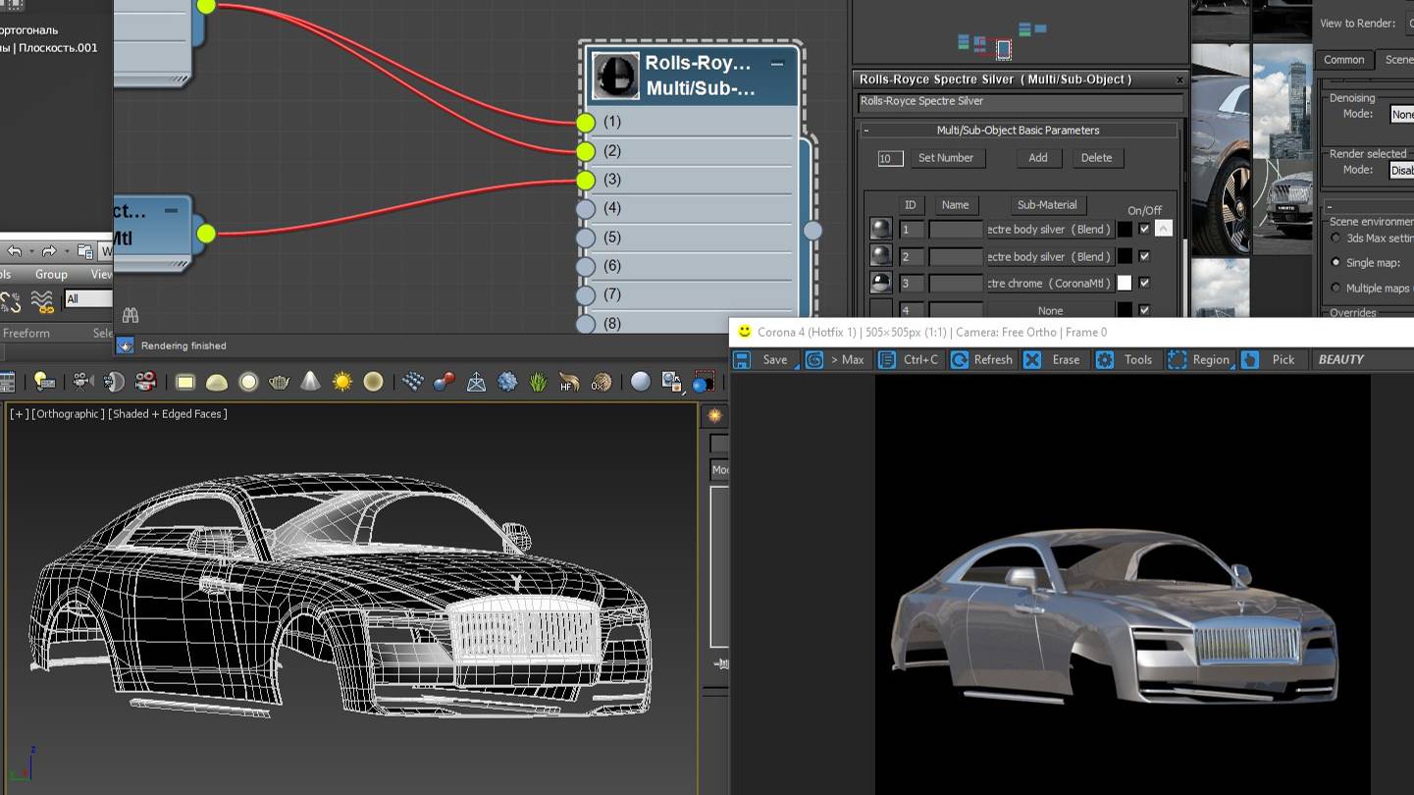Toggle On/Off checkbox for sub-material 2
The width and height of the screenshot is (1414, 795).
(1144, 256)
